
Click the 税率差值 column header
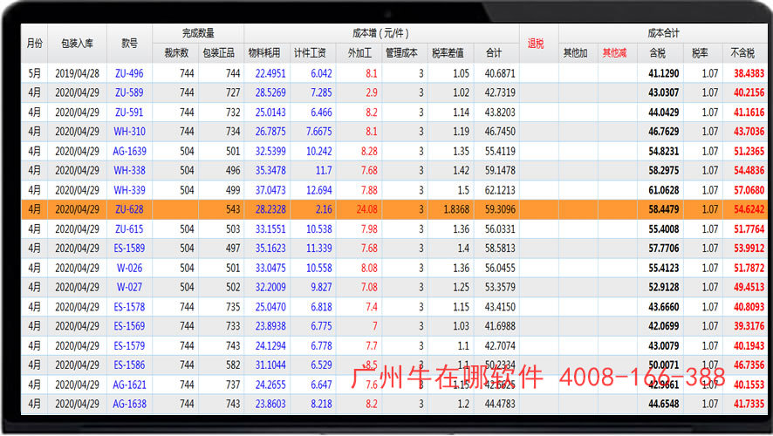448,52
